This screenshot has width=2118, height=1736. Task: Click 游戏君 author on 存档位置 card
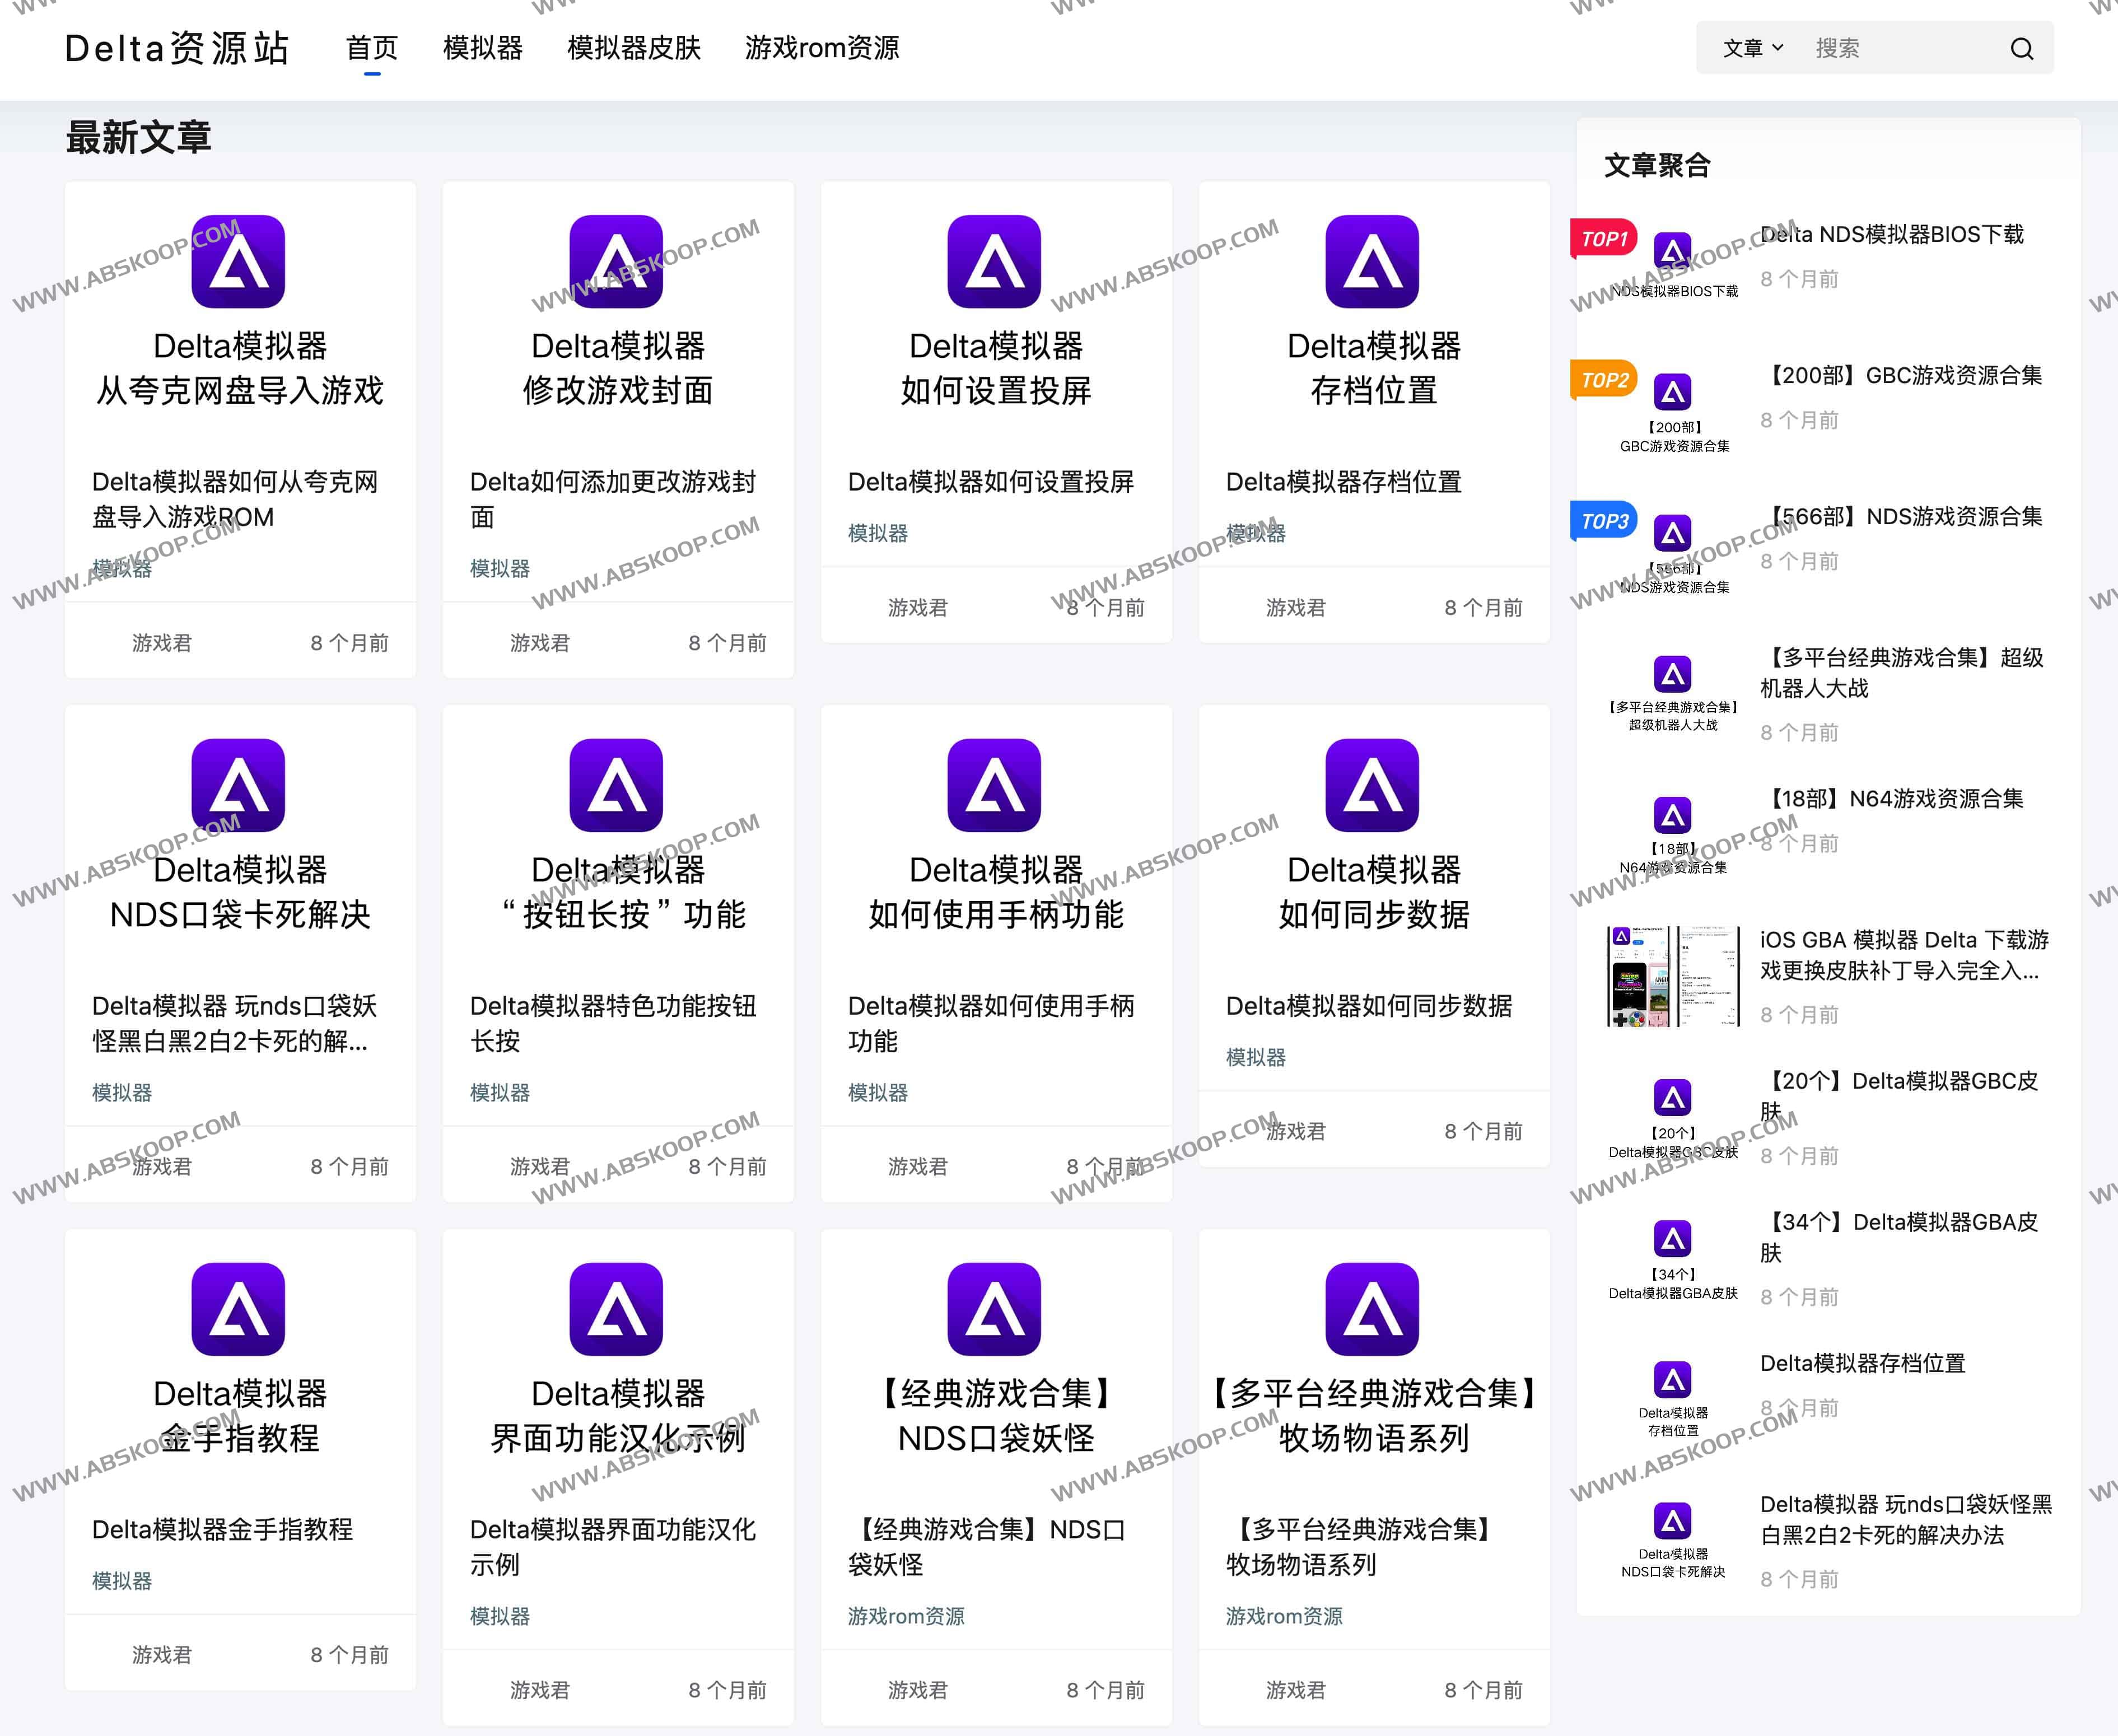click(1295, 608)
